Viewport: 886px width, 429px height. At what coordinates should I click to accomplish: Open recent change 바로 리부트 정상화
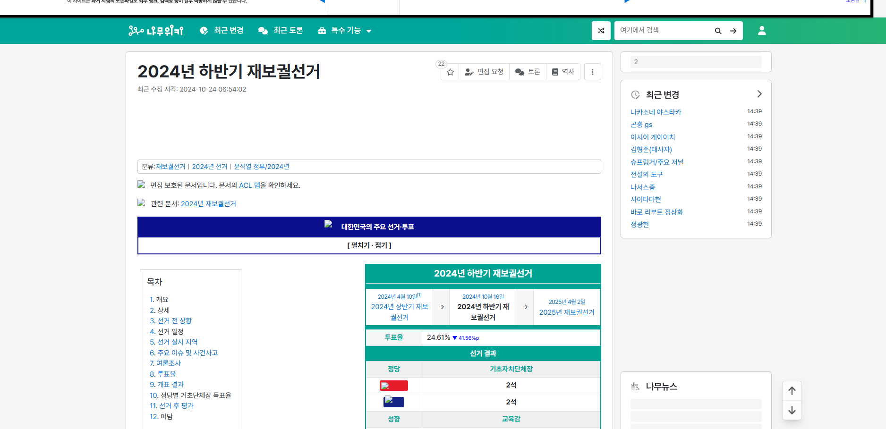(x=657, y=212)
